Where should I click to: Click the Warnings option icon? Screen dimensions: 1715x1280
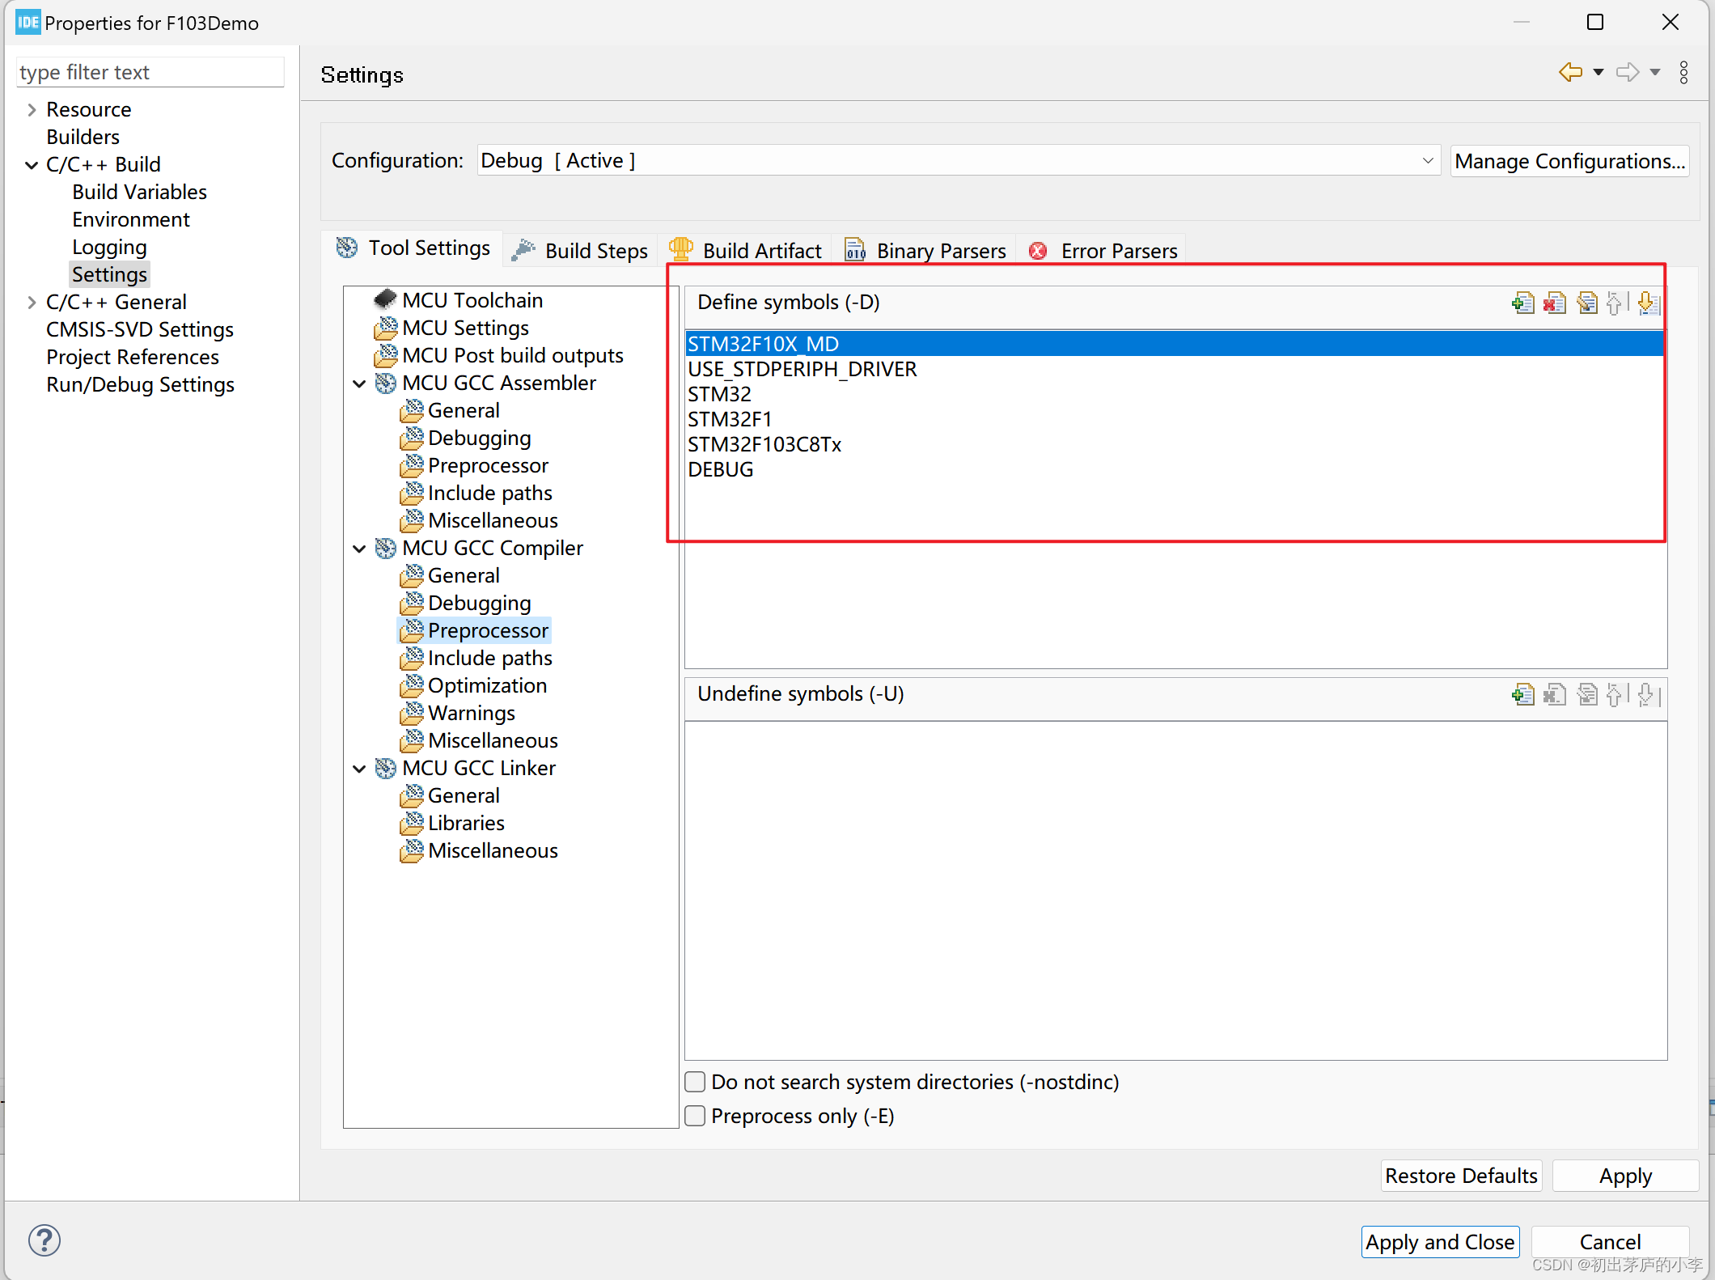pos(412,713)
